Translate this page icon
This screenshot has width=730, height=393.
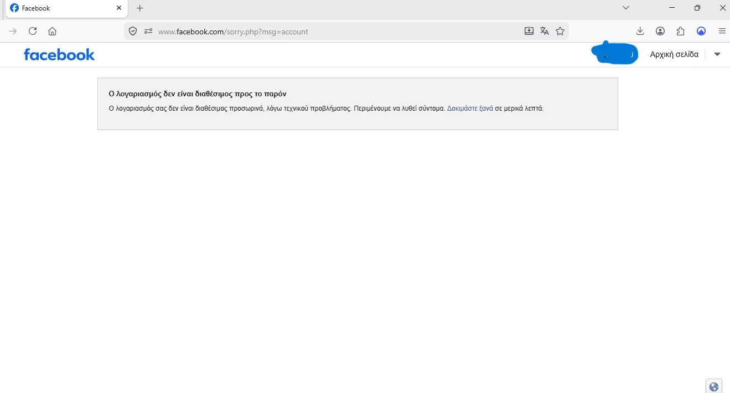pos(545,31)
